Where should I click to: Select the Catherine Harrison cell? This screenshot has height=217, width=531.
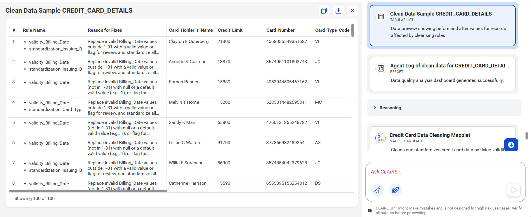pyautogui.click(x=188, y=183)
